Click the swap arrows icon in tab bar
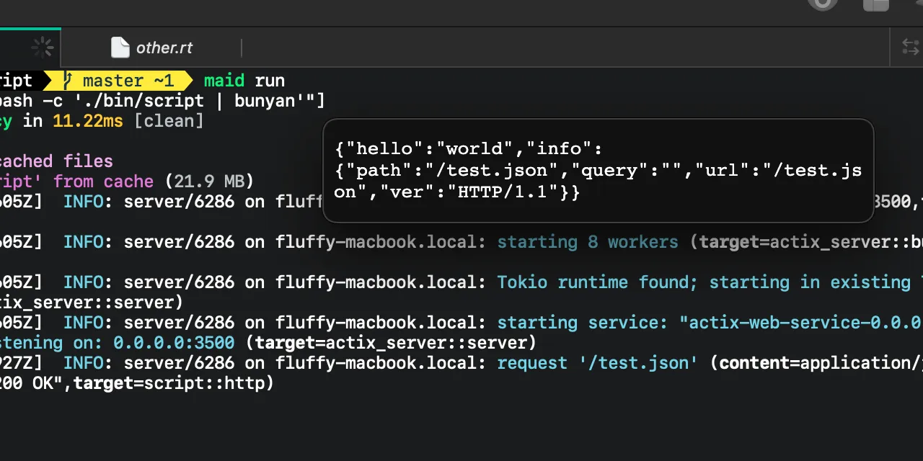 click(911, 48)
